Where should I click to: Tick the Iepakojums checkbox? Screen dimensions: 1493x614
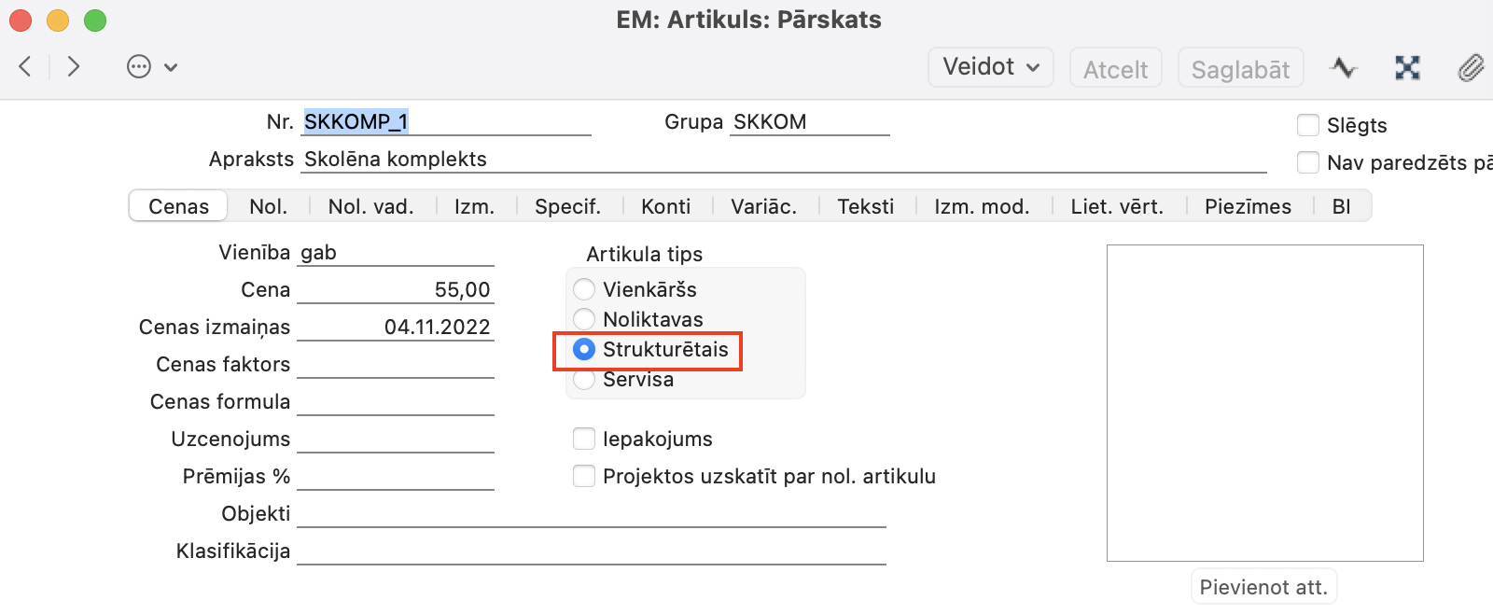(584, 439)
